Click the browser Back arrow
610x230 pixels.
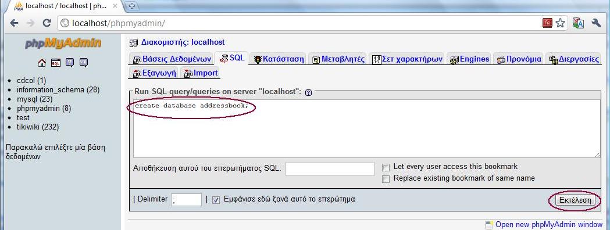tap(14, 23)
